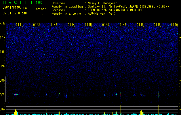Click the 0.8 kHz frequency label
The image size is (181, 115).
click(2, 80)
